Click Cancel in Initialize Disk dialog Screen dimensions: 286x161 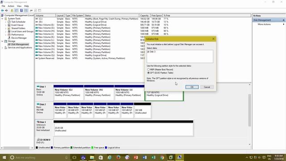pyautogui.click(x=207, y=87)
